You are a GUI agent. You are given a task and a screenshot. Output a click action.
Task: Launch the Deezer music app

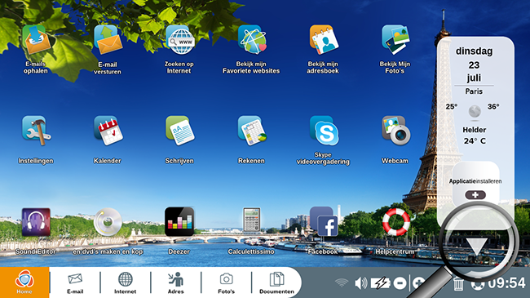[x=179, y=222]
